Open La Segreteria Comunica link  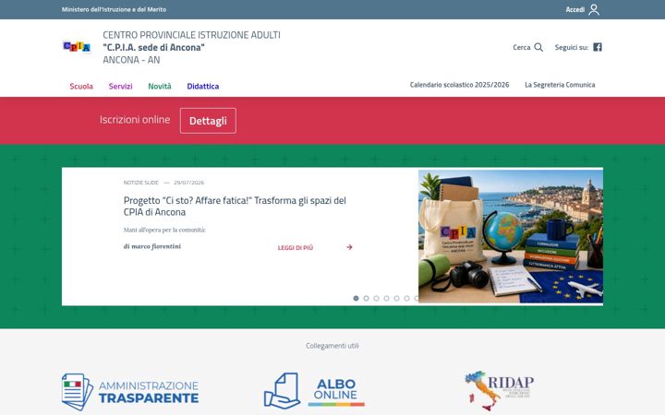(x=560, y=85)
